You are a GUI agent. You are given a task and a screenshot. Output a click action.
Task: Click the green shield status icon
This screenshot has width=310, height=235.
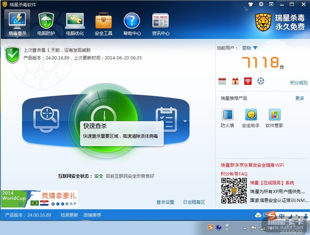pos(12,55)
